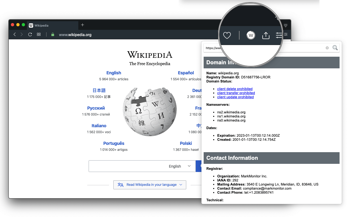
Task: Close the browser window with the red button
Action: pyautogui.click(x=13, y=25)
